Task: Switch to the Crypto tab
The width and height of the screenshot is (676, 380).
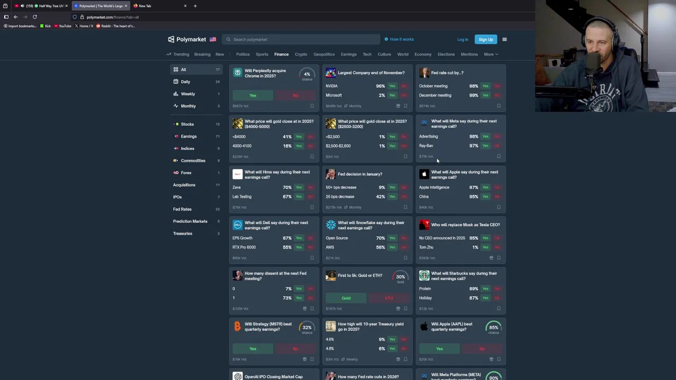Action: coord(301,54)
